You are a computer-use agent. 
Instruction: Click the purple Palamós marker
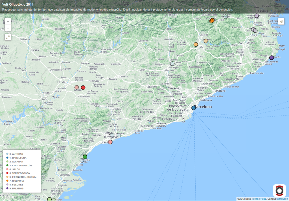point(272,58)
